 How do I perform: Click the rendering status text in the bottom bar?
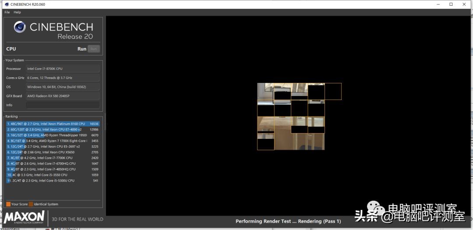click(x=288, y=221)
